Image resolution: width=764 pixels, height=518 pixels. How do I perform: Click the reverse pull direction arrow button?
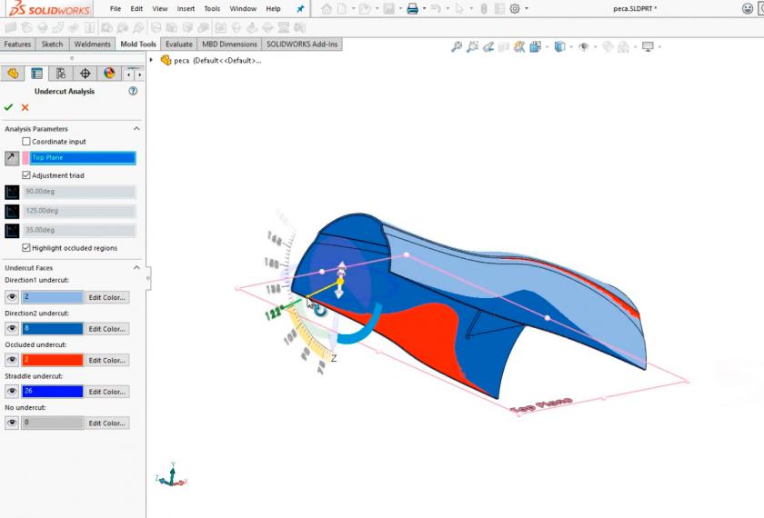tap(12, 158)
